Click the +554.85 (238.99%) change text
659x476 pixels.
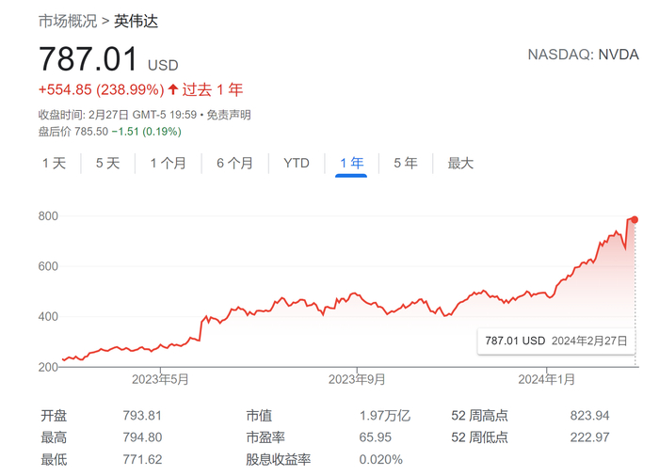coord(102,89)
